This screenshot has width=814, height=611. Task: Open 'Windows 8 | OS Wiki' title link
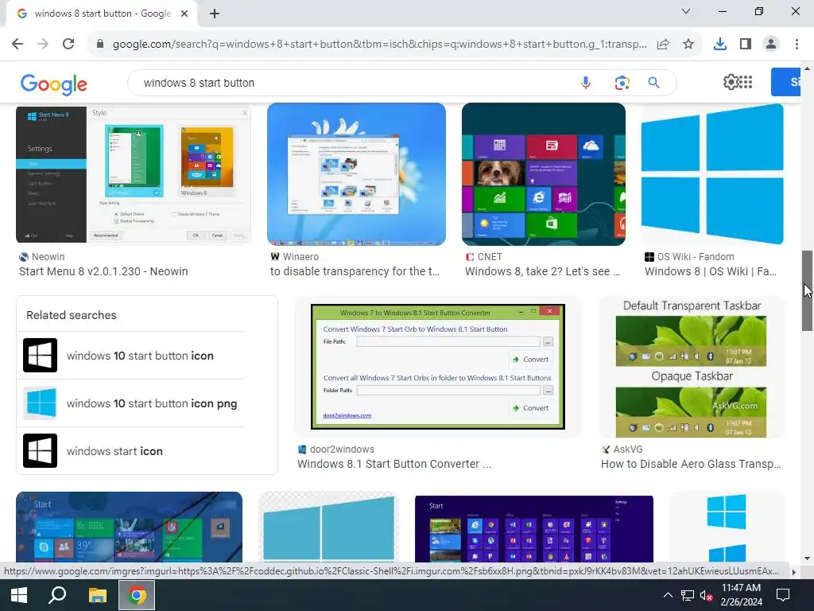coord(711,272)
